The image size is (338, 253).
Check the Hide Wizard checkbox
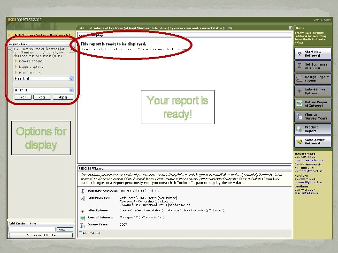[x=81, y=233]
